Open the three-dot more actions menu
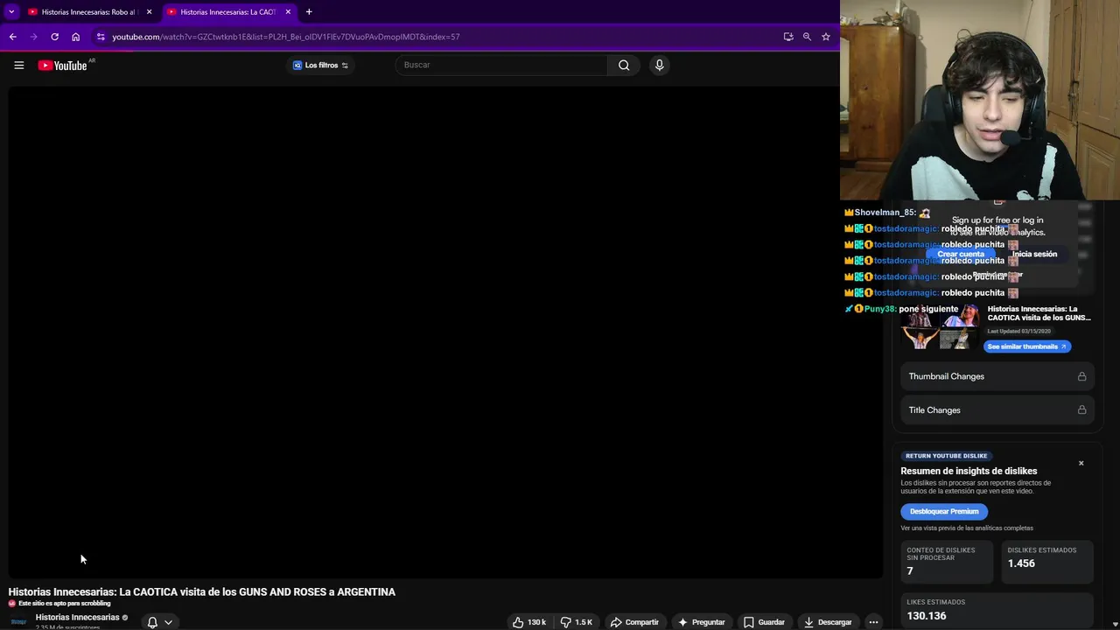Image resolution: width=1120 pixels, height=630 pixels. (873, 622)
